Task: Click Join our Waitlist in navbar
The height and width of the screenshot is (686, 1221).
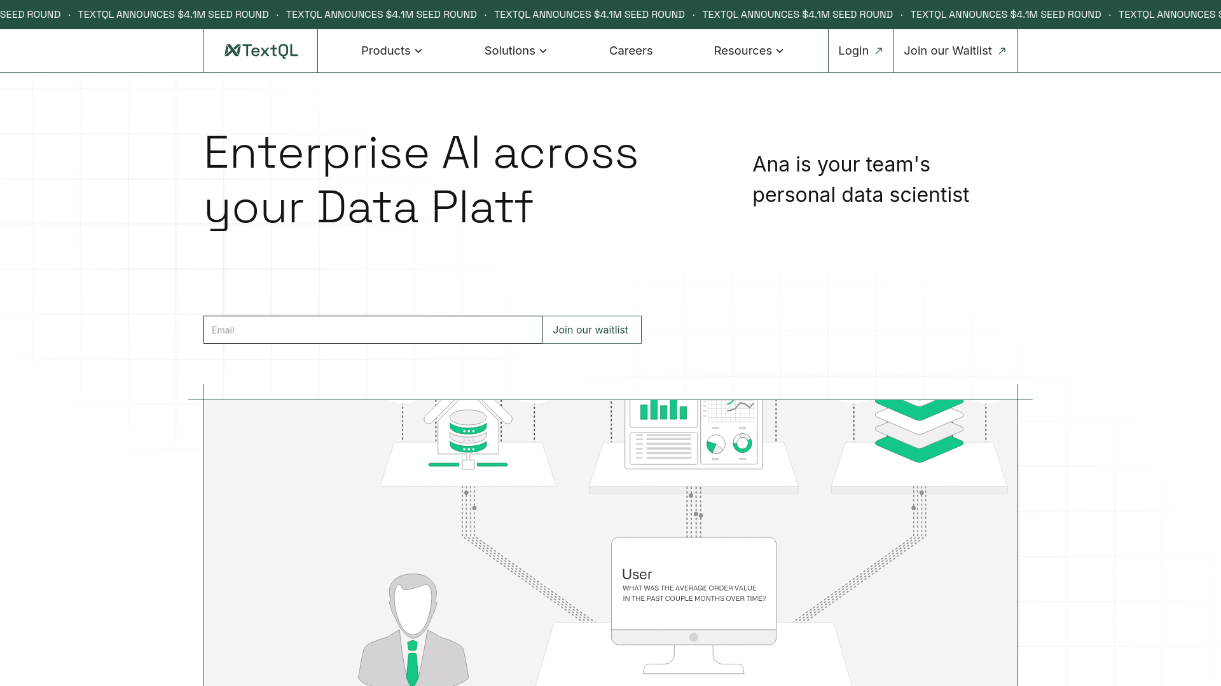Action: pyautogui.click(x=955, y=51)
